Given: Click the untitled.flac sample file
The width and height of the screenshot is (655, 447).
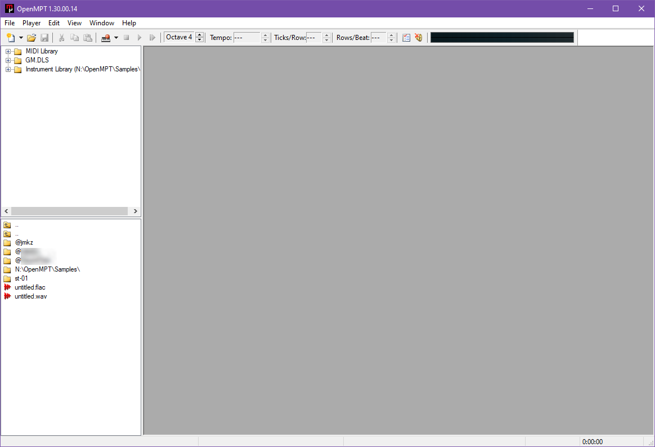Looking at the screenshot, I should pyautogui.click(x=30, y=287).
